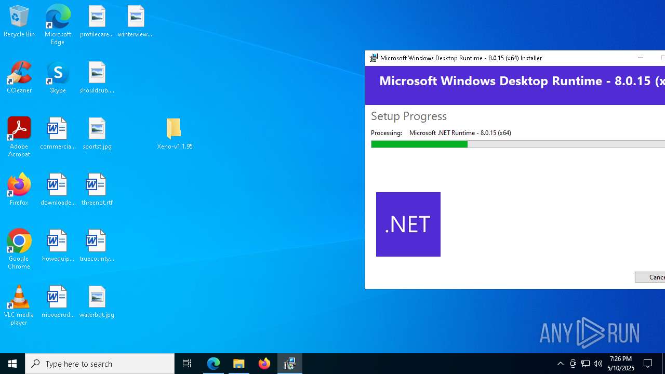The height and width of the screenshot is (374, 665).
Task: Select the waterbut.jpg file icon
Action: pyautogui.click(x=97, y=302)
